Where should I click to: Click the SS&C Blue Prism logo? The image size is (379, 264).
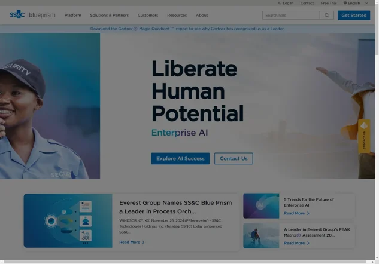(32, 14)
